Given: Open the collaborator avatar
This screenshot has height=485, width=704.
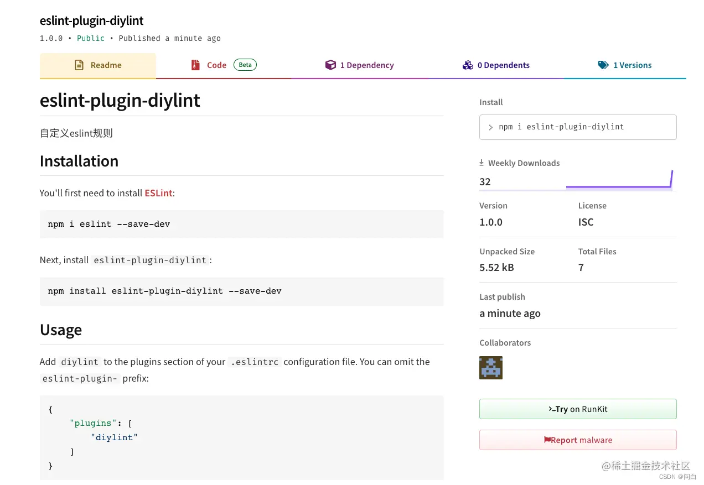Looking at the screenshot, I should [x=490, y=368].
